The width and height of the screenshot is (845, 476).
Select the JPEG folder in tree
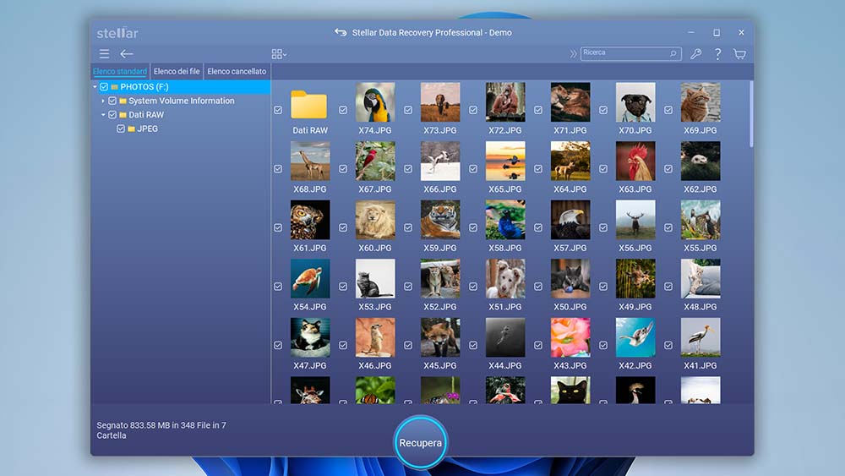tap(147, 129)
